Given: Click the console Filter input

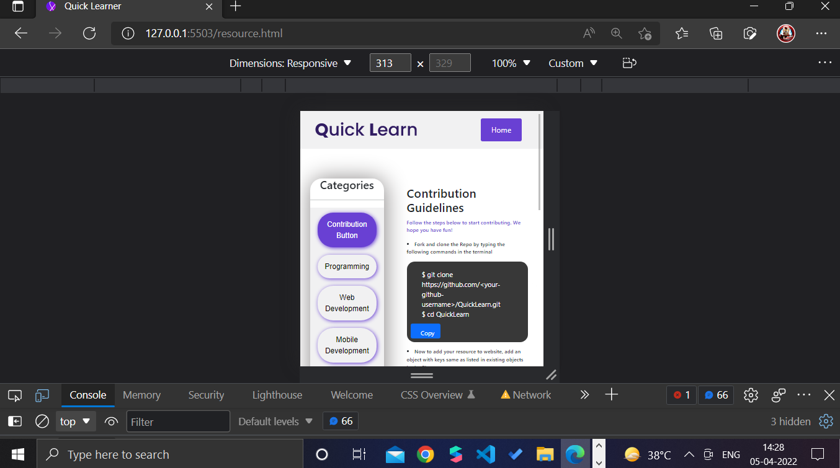Looking at the screenshot, I should (178, 422).
